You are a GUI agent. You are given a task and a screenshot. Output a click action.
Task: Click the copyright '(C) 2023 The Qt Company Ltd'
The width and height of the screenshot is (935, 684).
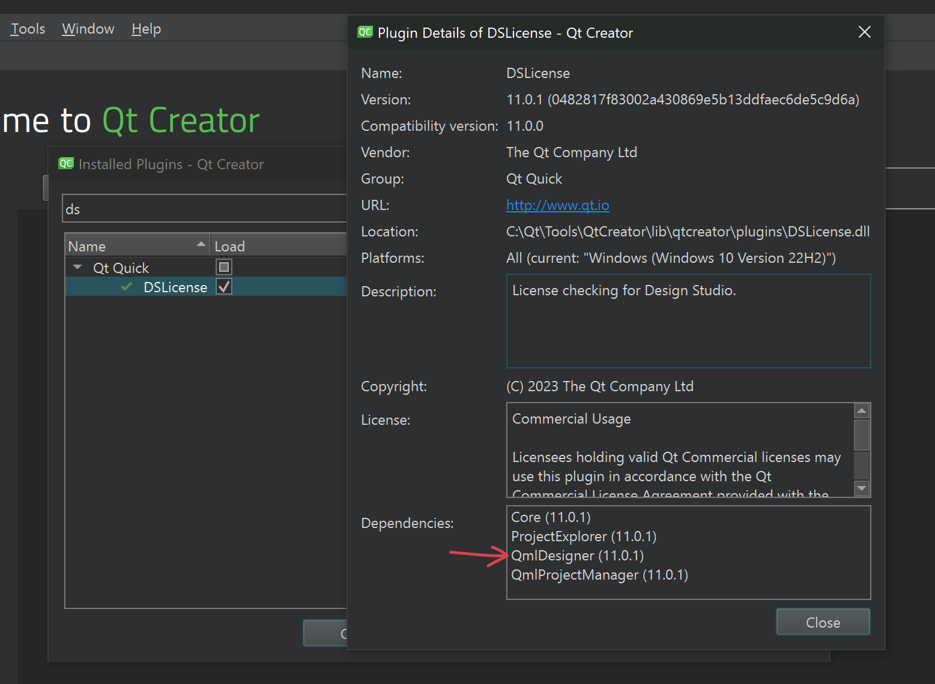[599, 386]
